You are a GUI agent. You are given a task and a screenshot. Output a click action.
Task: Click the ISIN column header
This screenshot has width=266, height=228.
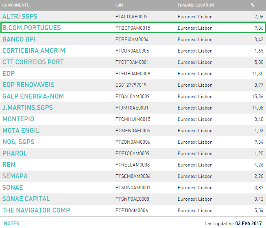point(119,5)
